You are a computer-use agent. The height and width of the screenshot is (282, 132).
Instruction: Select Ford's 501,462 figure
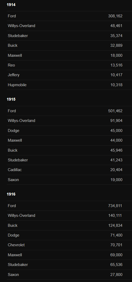115,111
